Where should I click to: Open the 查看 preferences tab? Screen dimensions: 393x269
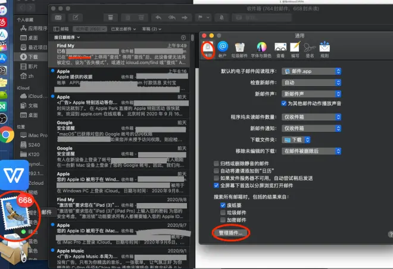pyautogui.click(x=280, y=50)
